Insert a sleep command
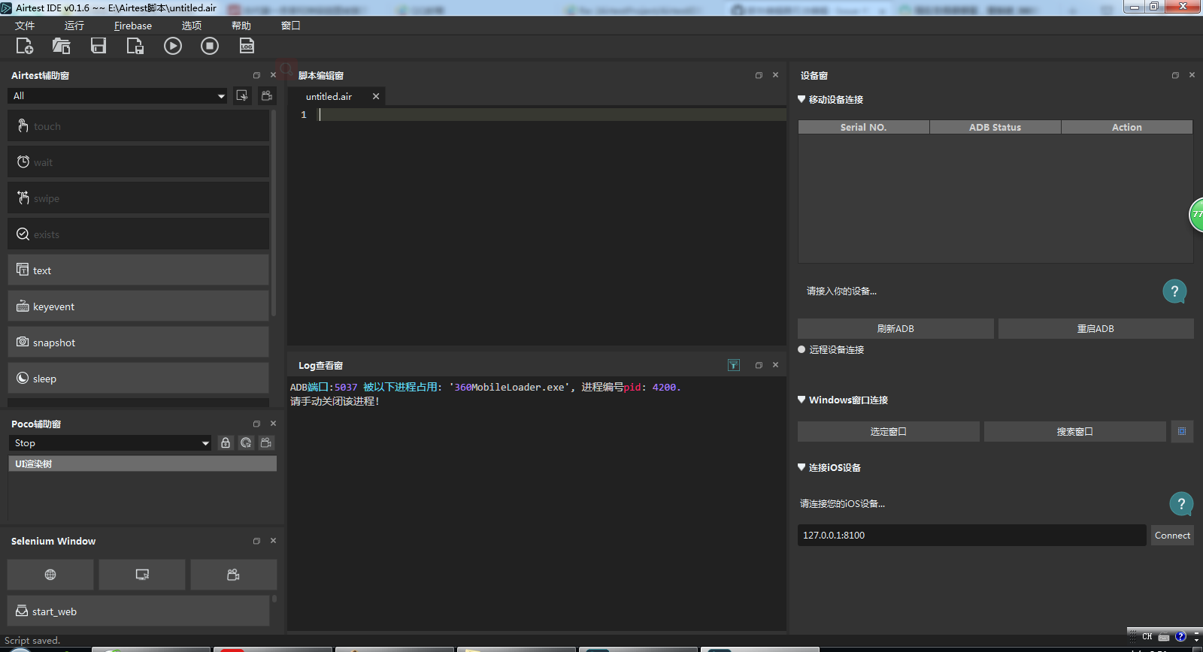The height and width of the screenshot is (652, 1203). tap(138, 378)
